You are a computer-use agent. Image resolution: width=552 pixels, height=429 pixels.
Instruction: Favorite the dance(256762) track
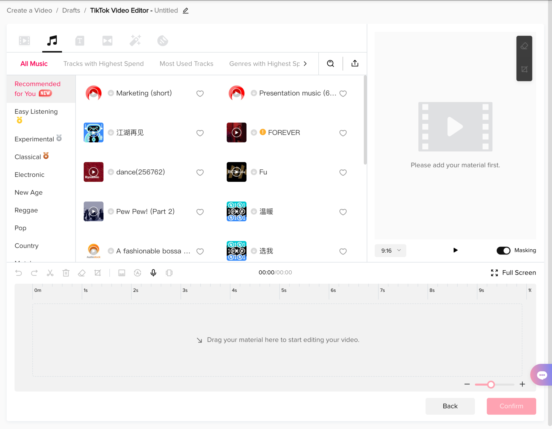point(200,172)
